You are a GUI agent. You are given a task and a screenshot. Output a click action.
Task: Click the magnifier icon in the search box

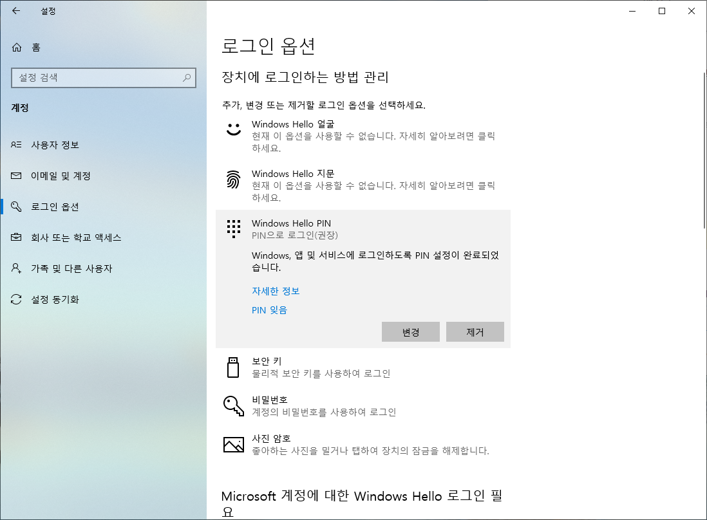[186, 77]
